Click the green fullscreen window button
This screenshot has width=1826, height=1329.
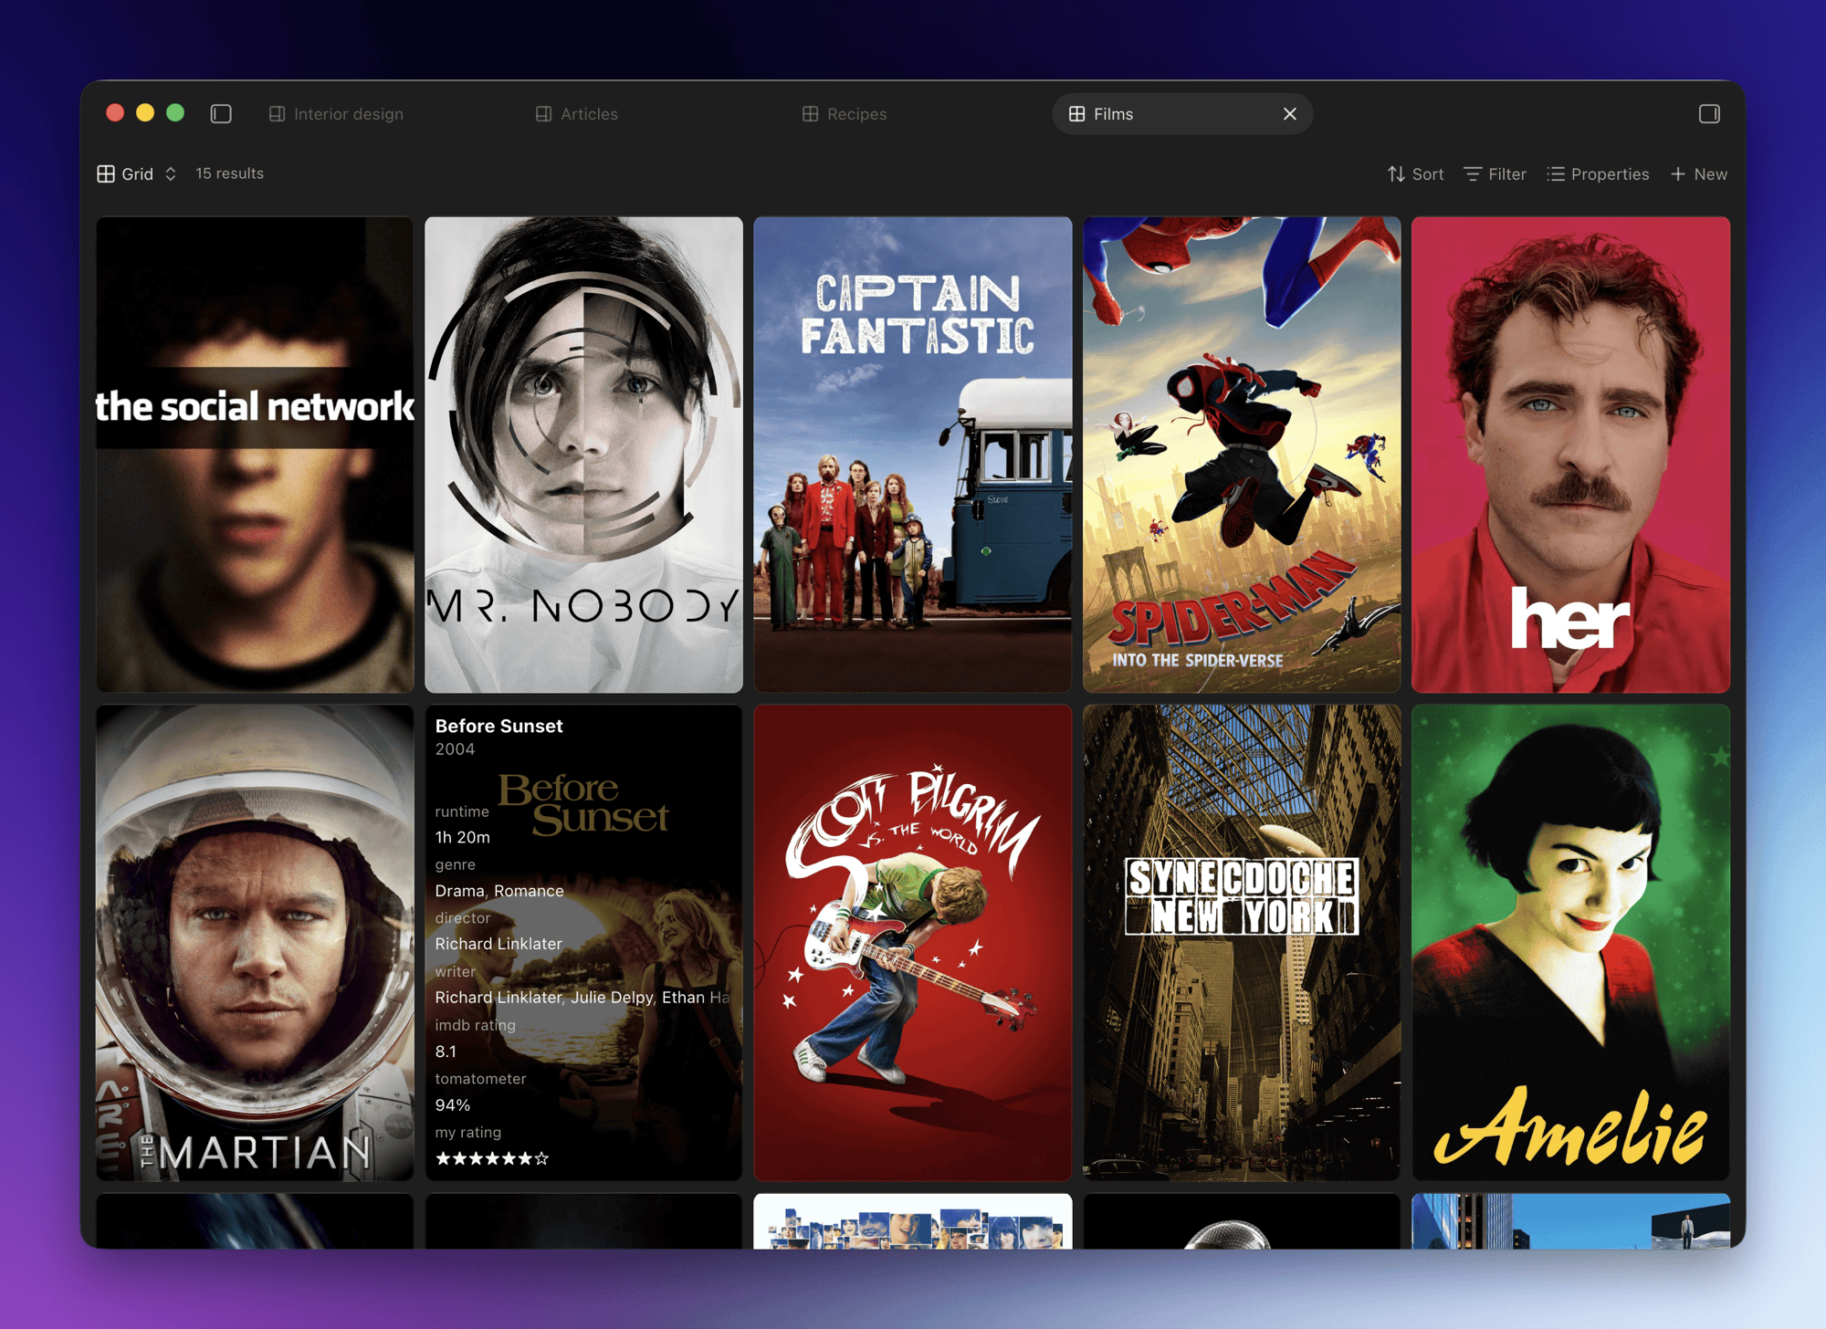[175, 113]
